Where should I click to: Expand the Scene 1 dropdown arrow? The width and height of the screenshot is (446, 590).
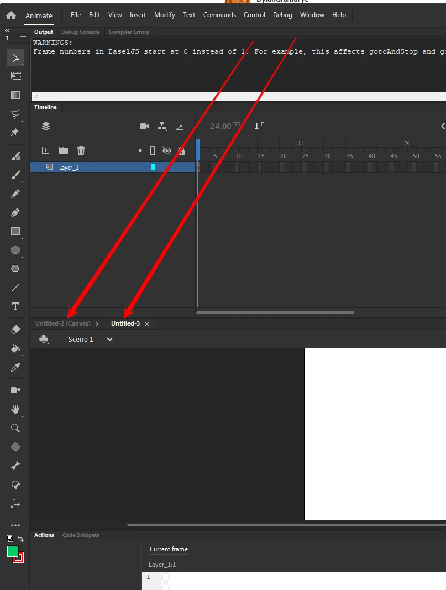coord(109,339)
